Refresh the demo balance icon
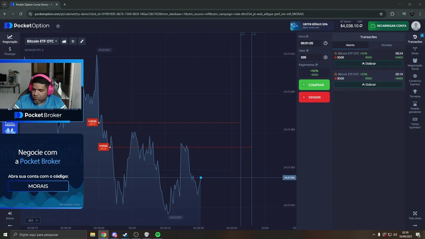Screen dimensions: 425x239 [x=361, y=26]
